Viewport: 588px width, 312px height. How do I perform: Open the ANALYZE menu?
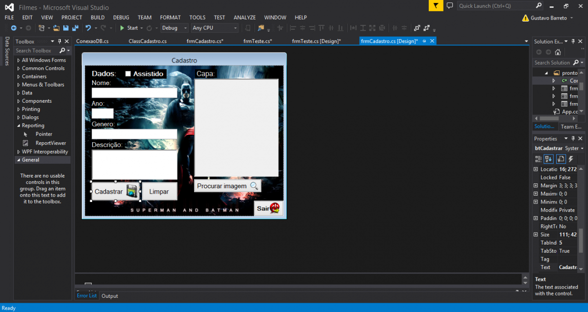pyautogui.click(x=245, y=17)
